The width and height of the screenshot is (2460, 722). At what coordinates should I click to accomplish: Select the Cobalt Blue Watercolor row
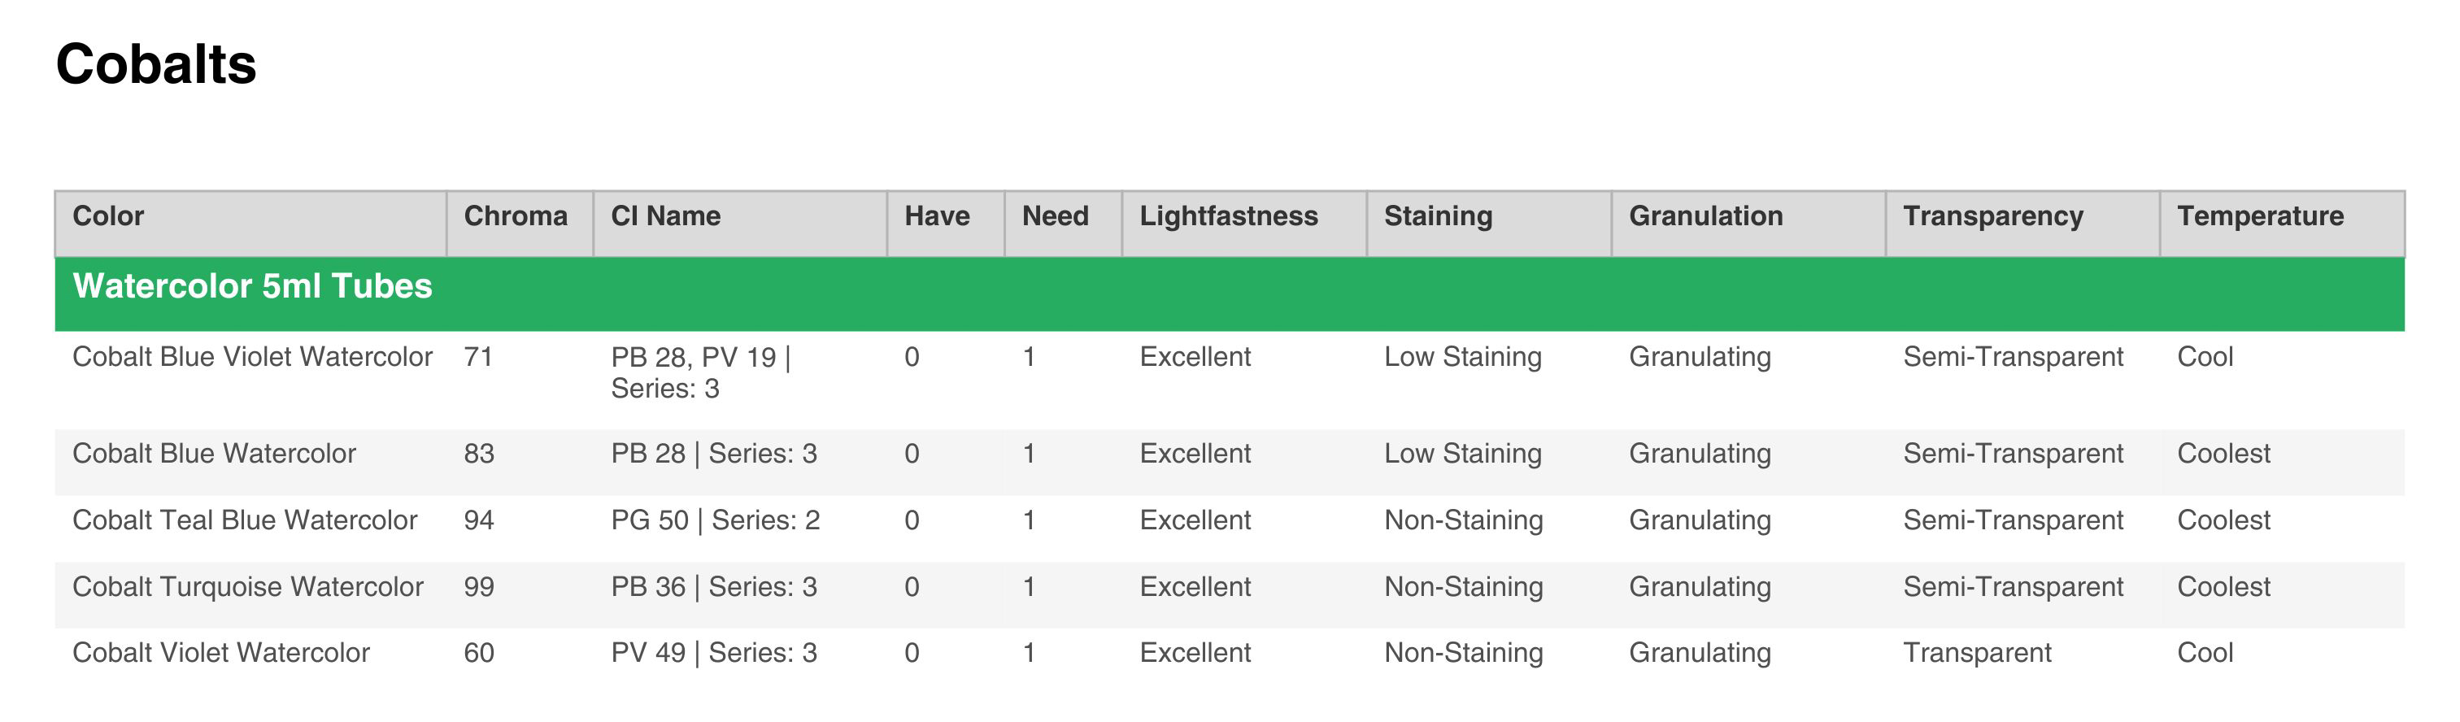[x=215, y=454]
